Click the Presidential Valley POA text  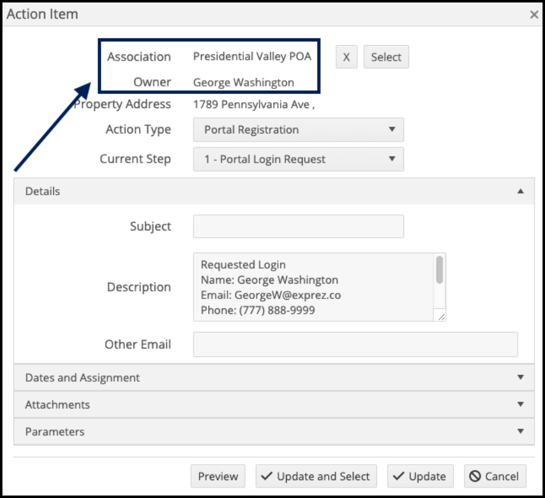point(252,56)
